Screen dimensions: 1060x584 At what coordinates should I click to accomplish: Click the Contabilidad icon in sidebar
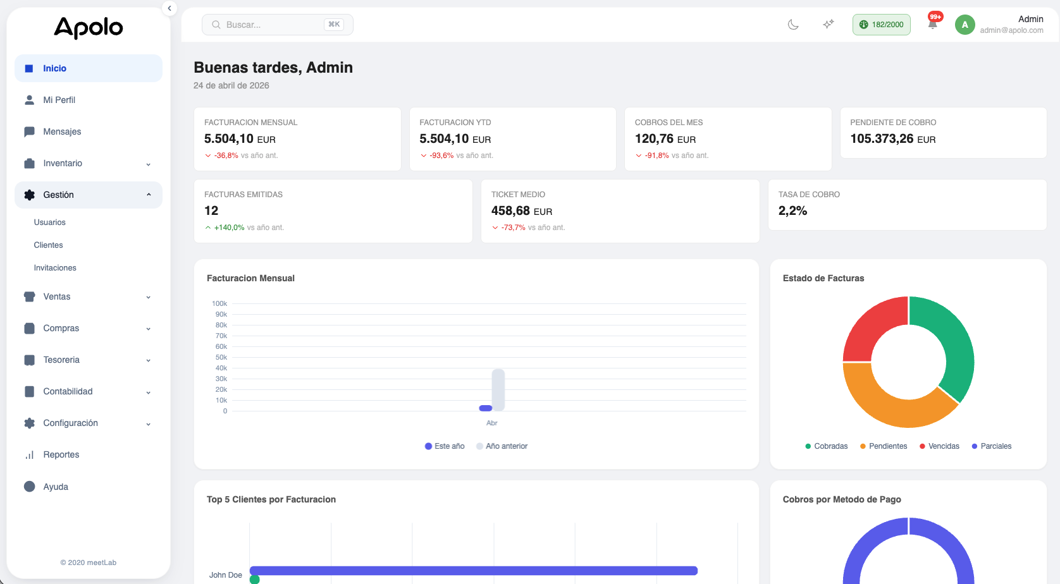29,391
